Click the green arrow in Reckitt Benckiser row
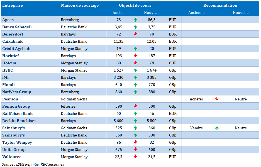This screenshot has height=167, width=261. point(135,121)
